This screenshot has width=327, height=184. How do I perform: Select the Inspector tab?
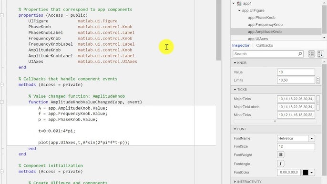241,45
